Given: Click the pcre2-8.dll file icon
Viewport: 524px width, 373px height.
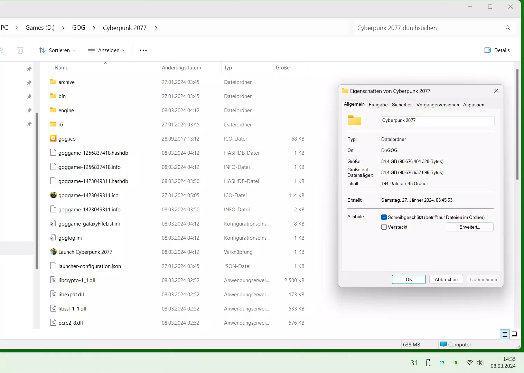Looking at the screenshot, I should click(x=53, y=323).
